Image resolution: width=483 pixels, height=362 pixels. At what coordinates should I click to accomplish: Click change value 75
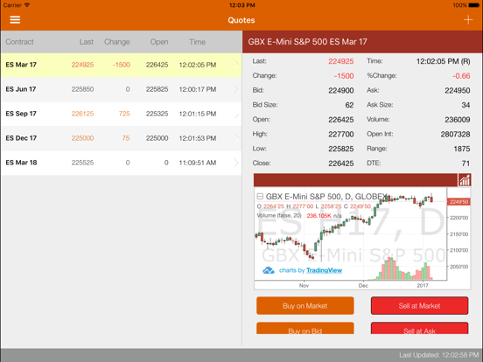tap(126, 138)
